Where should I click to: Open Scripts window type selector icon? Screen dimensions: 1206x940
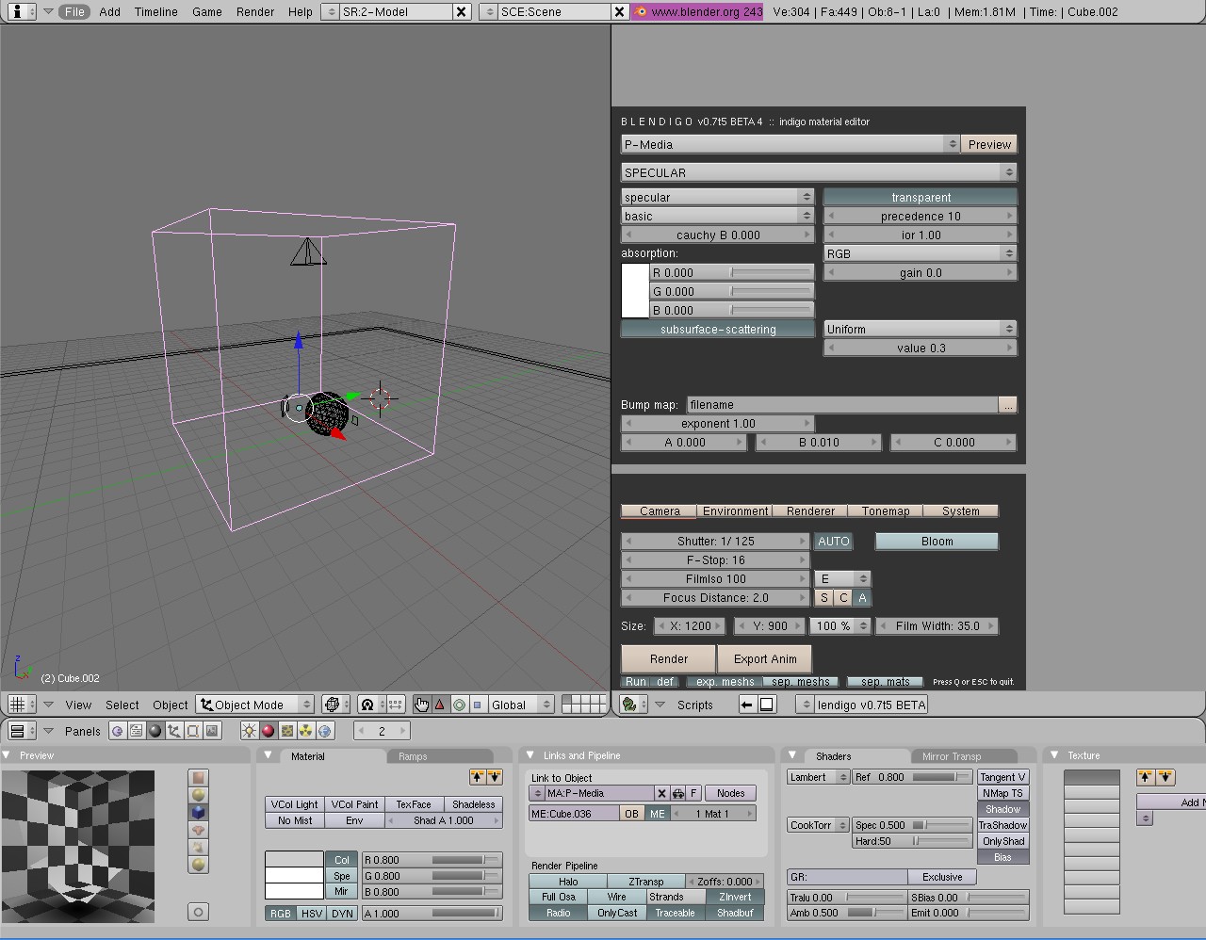click(631, 705)
